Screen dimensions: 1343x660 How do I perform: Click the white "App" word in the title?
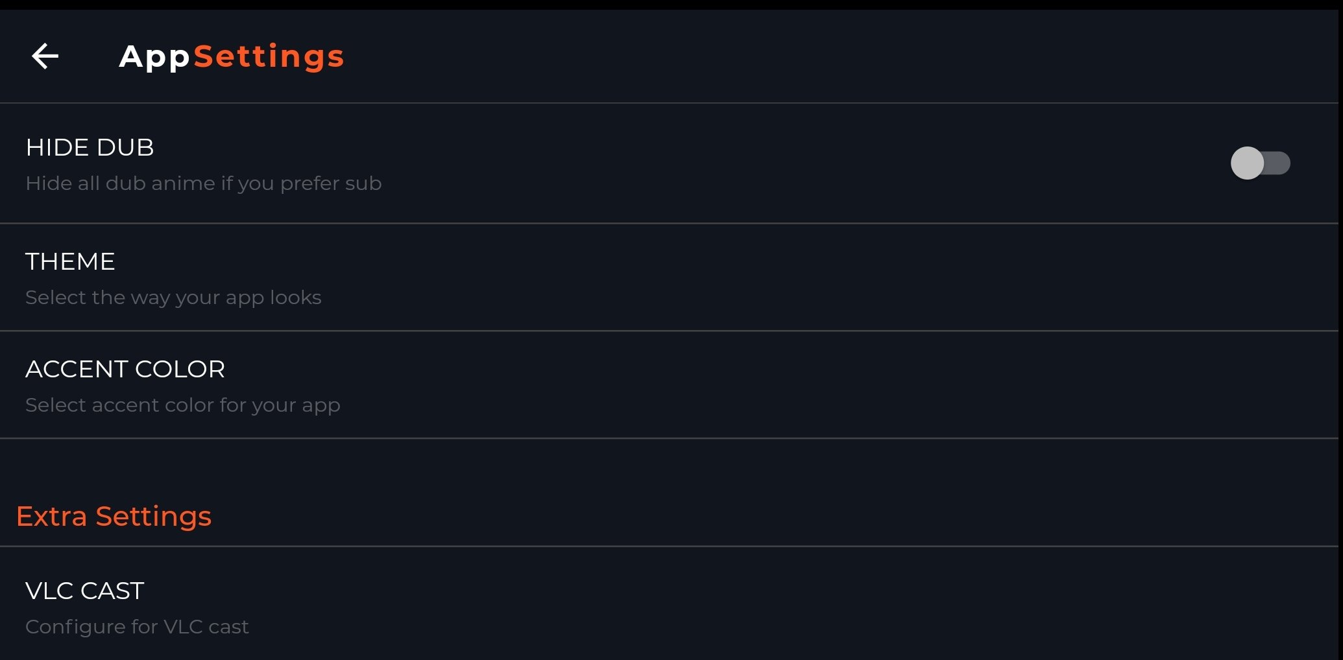(x=154, y=58)
